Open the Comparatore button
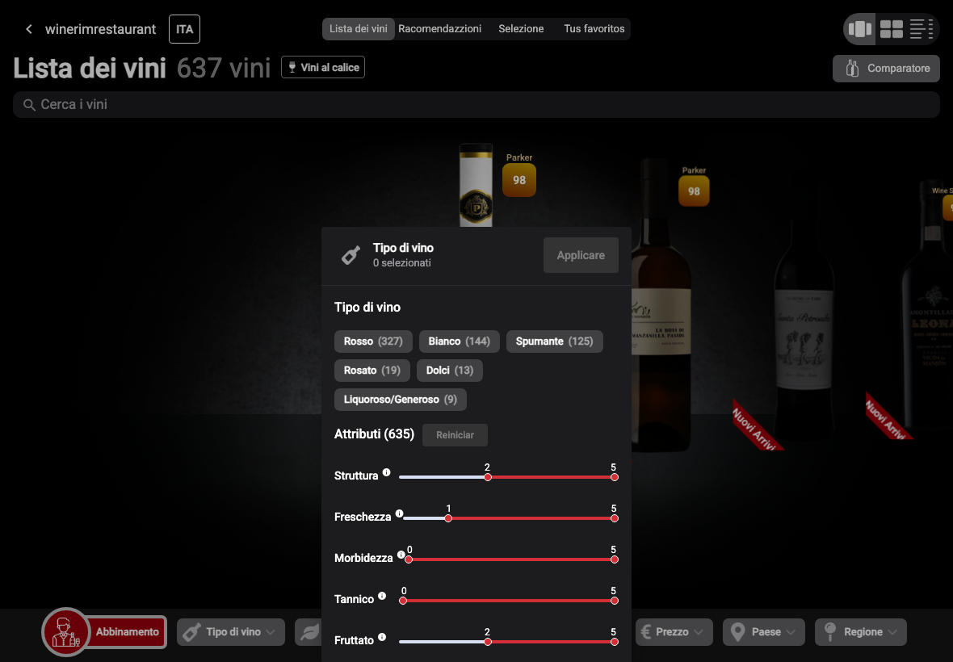953x662 pixels. tap(886, 69)
